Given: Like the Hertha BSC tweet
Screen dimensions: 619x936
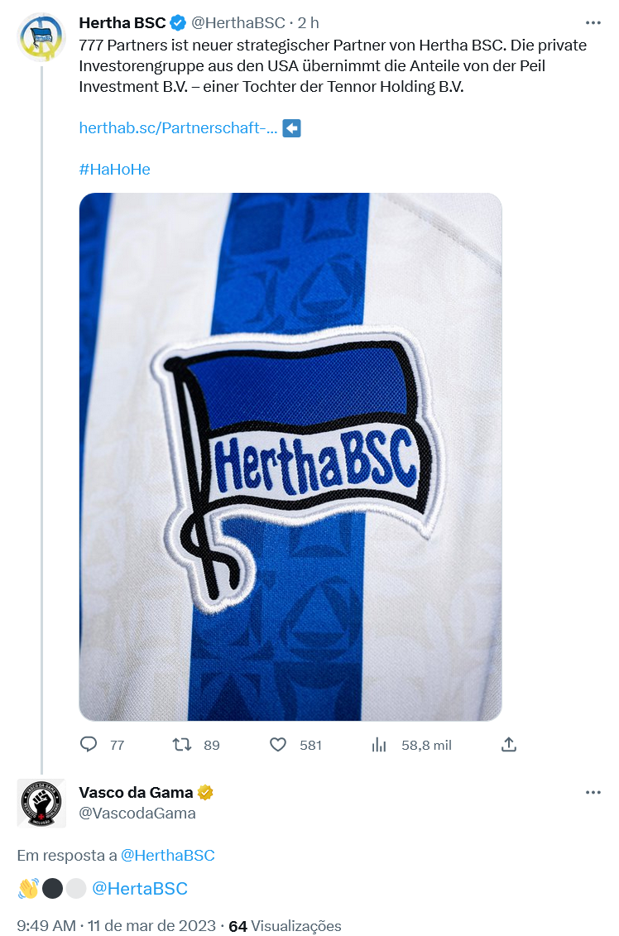Looking at the screenshot, I should coord(278,745).
